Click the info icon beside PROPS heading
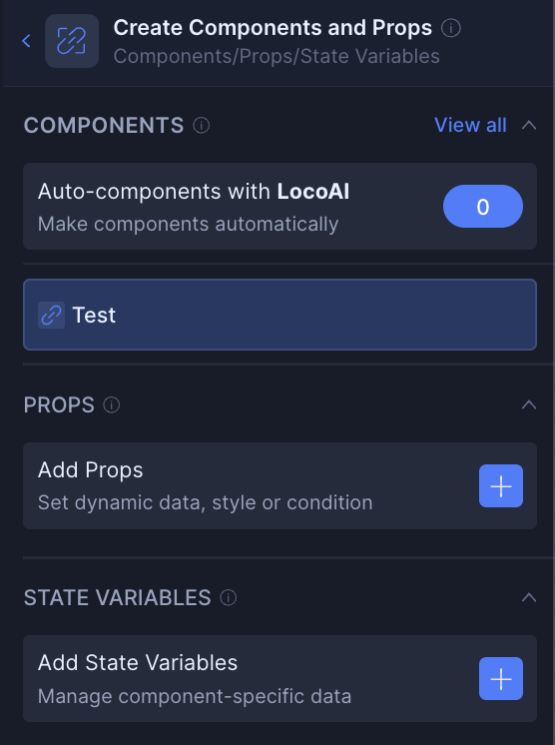The image size is (555, 745). [x=112, y=405]
